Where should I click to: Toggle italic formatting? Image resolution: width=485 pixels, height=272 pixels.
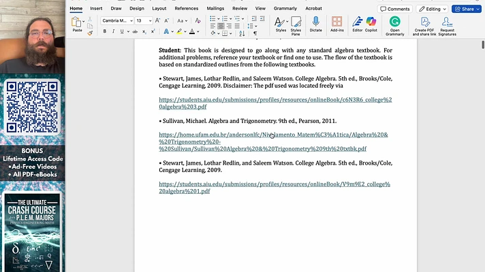point(113,31)
